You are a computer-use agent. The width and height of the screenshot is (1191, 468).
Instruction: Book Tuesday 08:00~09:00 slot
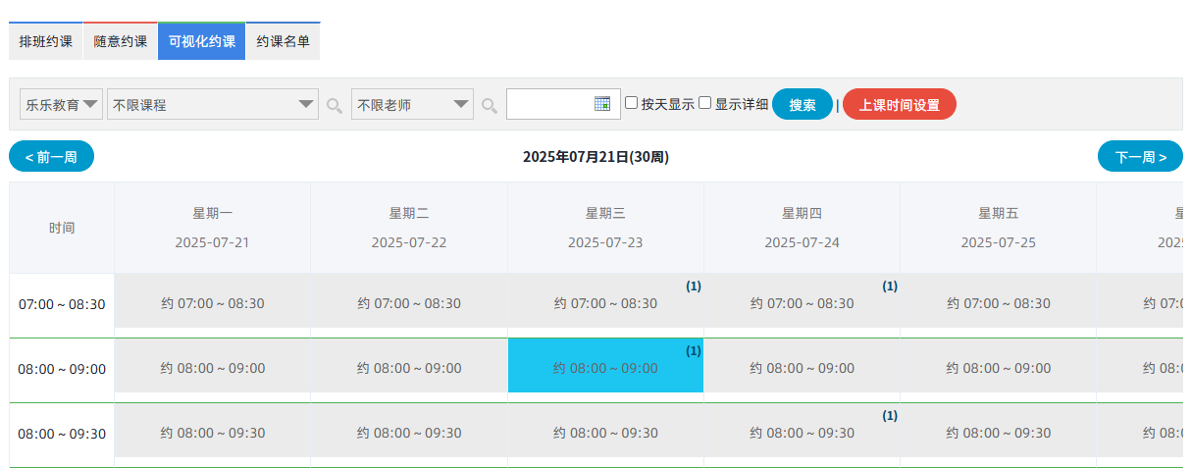pos(409,366)
